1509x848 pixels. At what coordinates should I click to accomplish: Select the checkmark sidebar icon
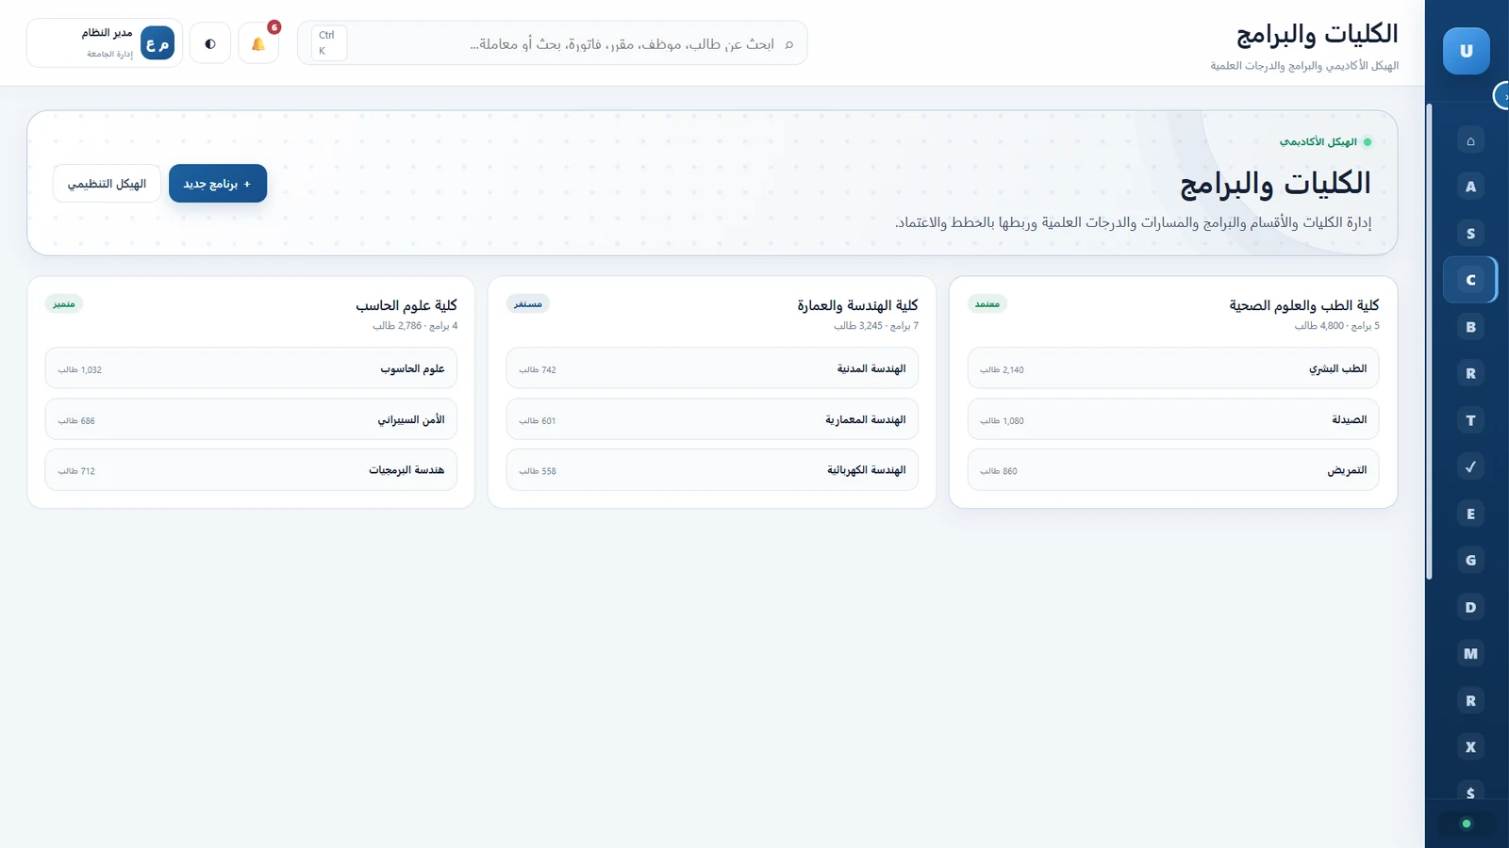tap(1470, 466)
